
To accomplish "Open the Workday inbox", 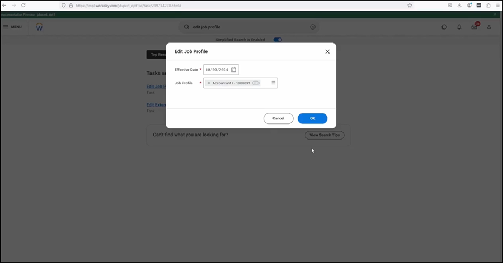I will pyautogui.click(x=474, y=27).
